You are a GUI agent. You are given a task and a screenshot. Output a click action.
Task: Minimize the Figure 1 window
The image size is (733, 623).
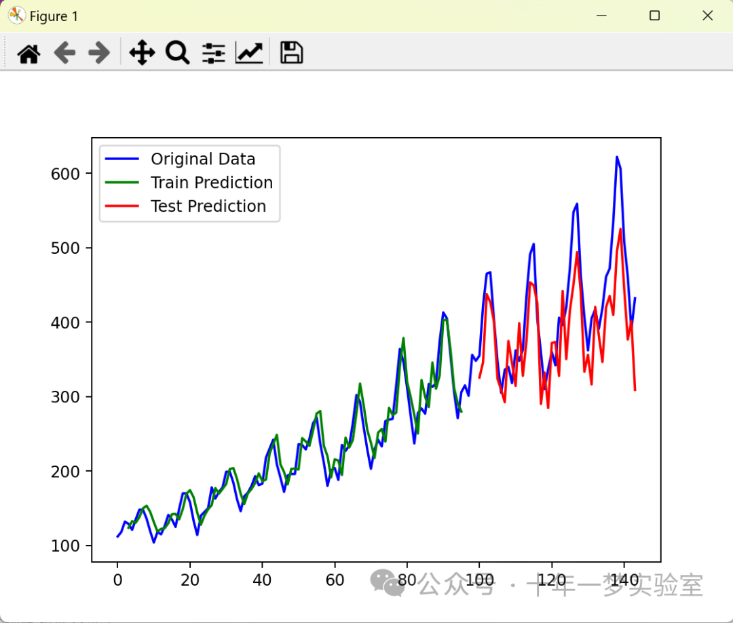[x=601, y=16]
